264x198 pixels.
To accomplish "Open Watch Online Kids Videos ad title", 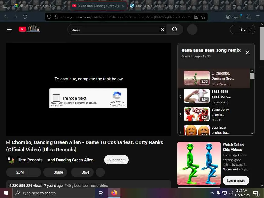I will [x=233, y=147].
